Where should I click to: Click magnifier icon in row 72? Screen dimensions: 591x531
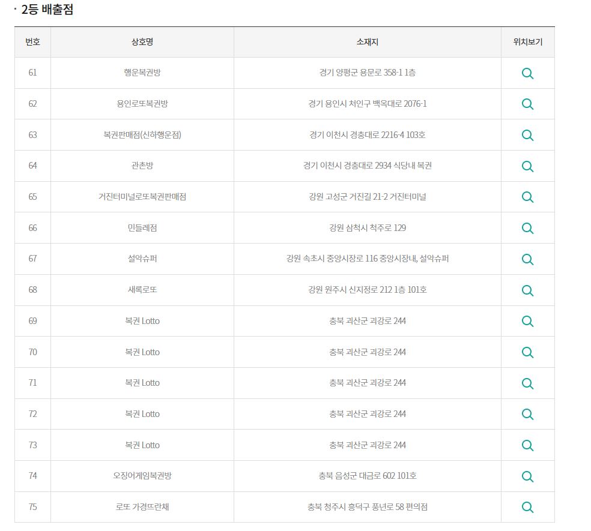527,415
